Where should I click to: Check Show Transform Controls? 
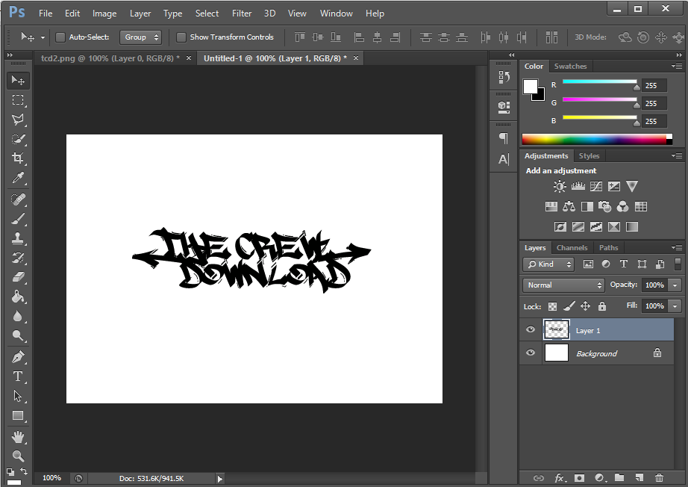(181, 37)
